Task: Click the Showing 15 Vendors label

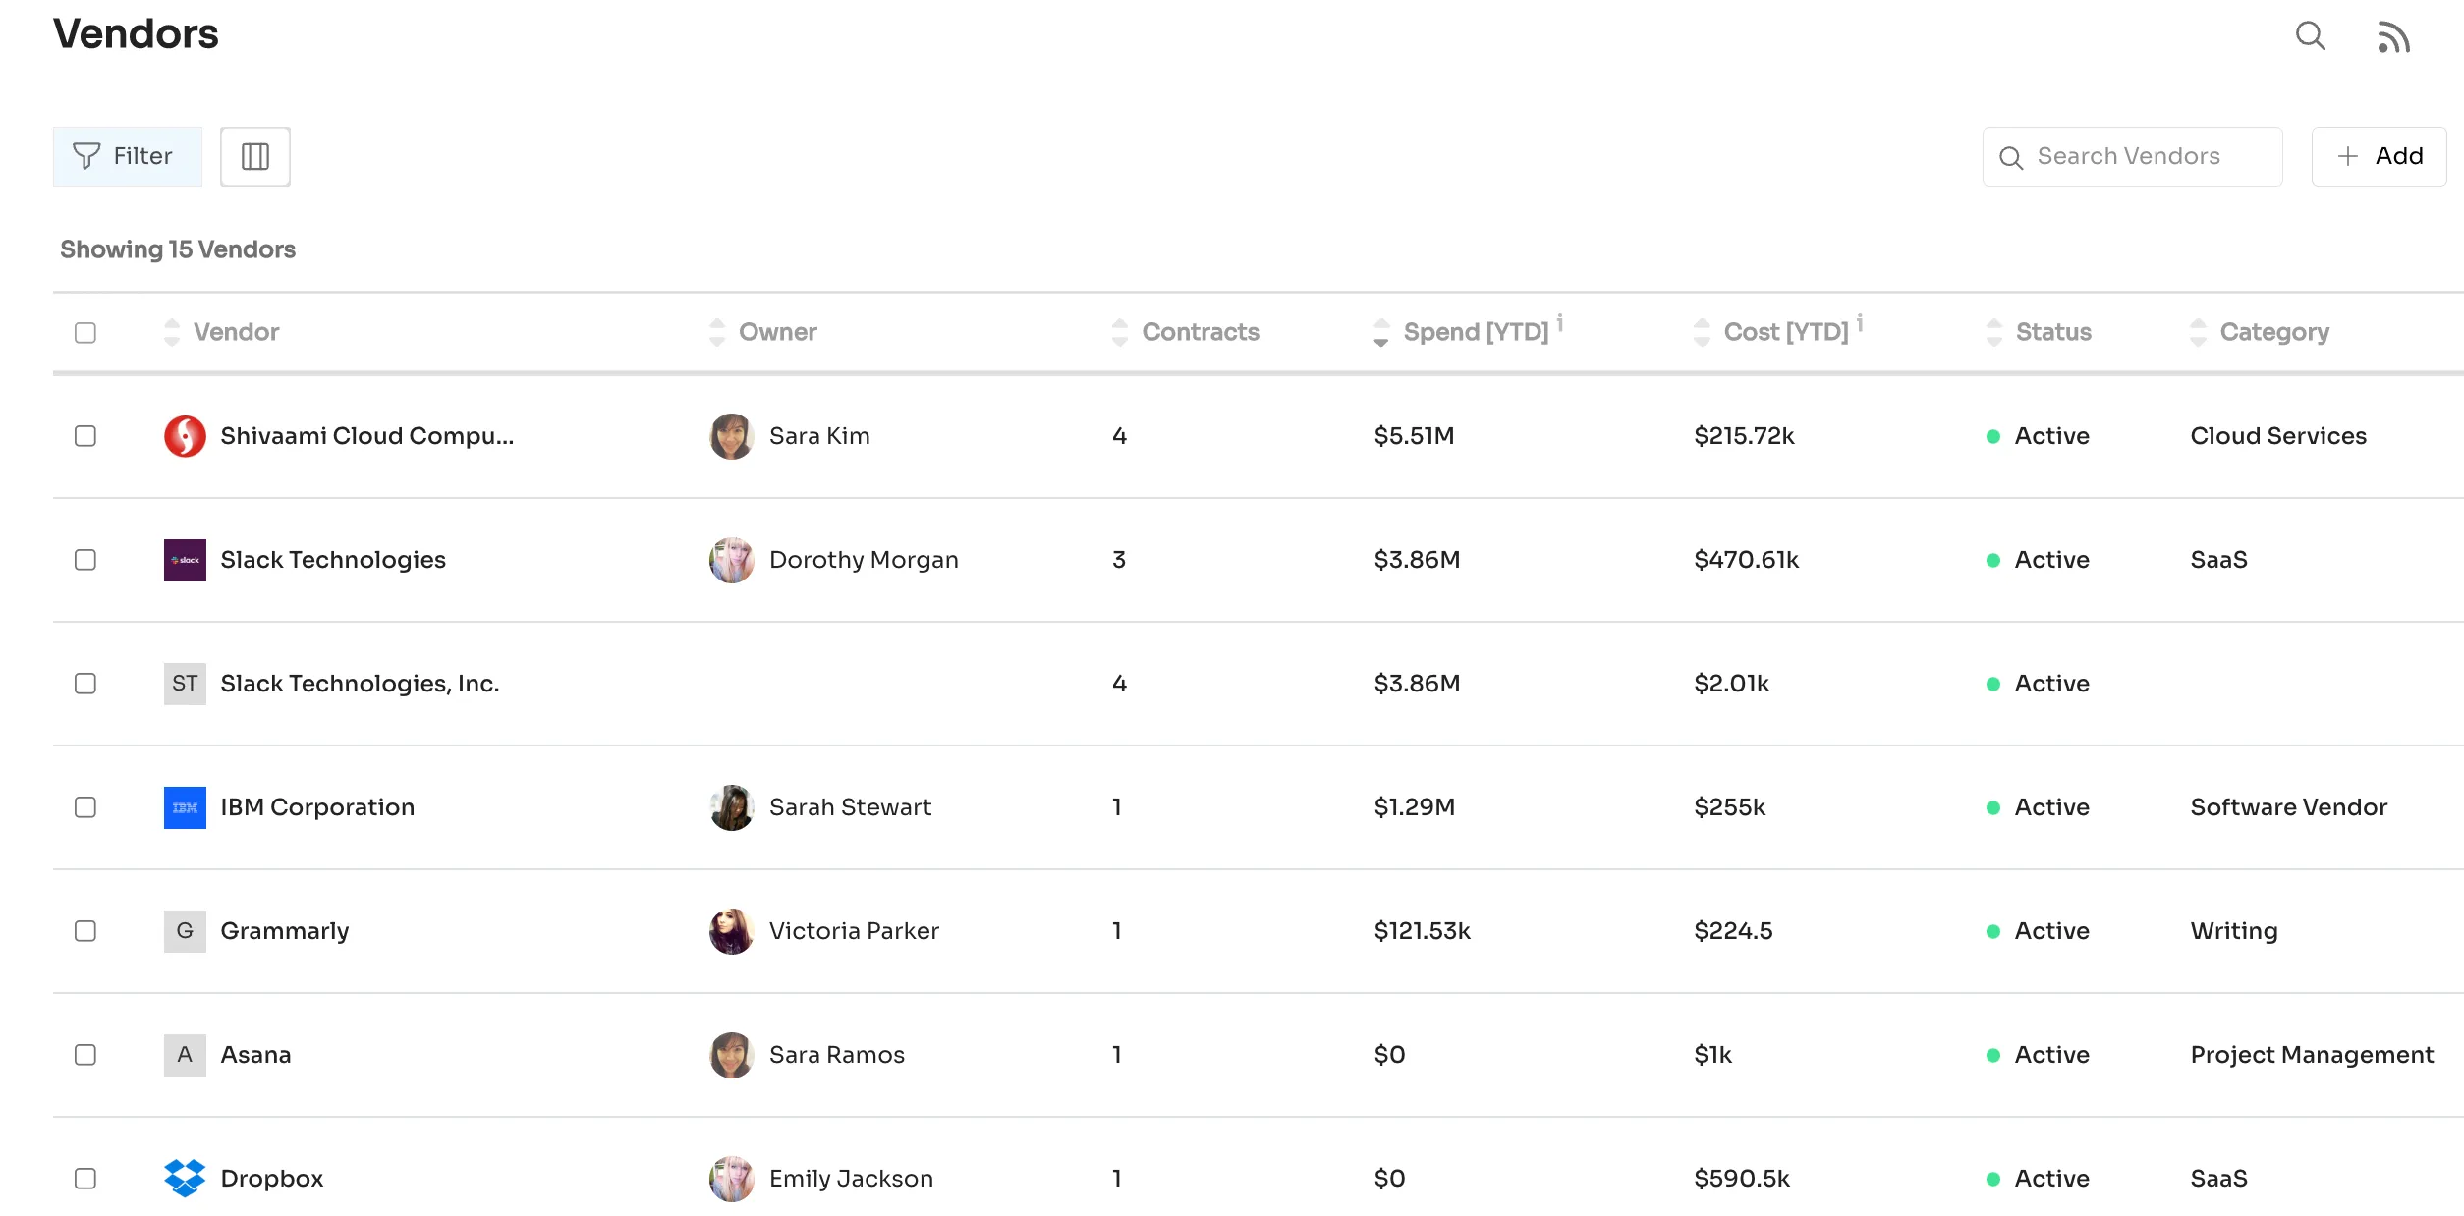Action: (x=178, y=249)
